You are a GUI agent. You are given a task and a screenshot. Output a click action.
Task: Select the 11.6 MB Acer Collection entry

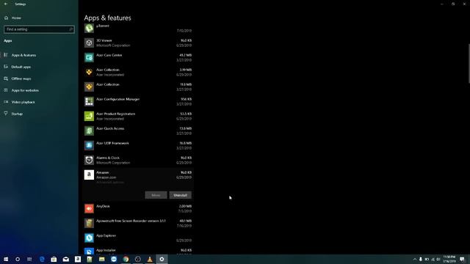pyautogui.click(x=138, y=87)
